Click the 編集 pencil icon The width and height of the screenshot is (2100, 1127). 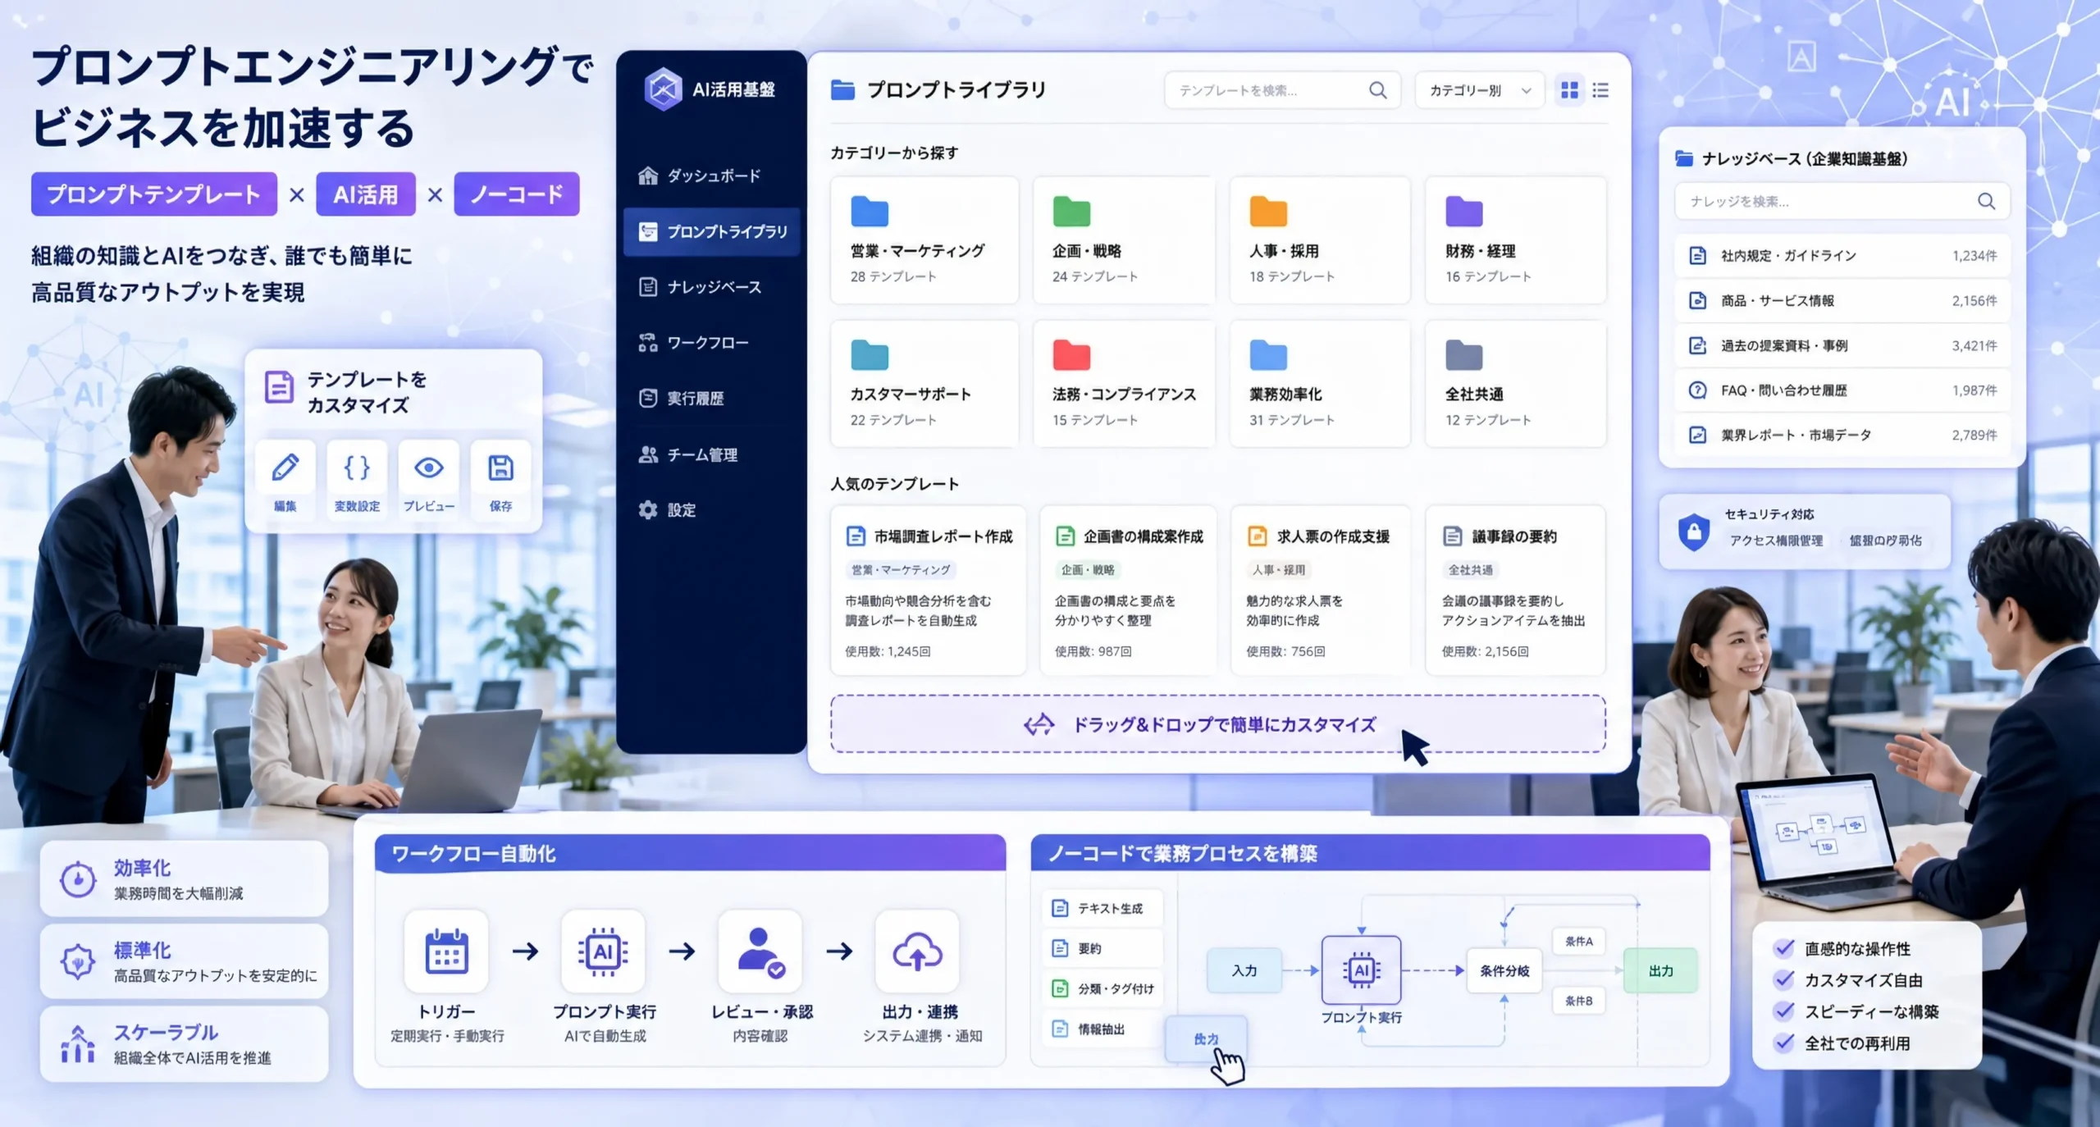point(285,468)
